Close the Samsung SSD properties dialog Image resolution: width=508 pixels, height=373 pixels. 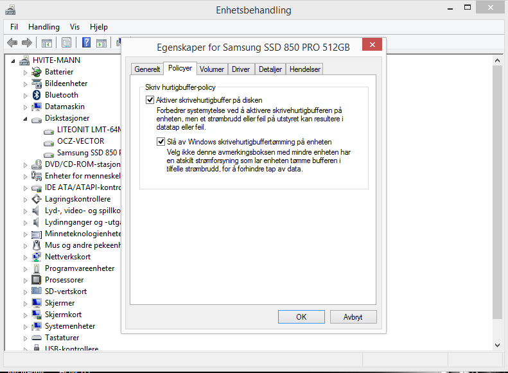[x=372, y=44]
